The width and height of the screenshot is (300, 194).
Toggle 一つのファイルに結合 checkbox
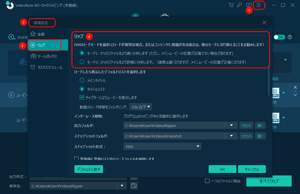point(207,181)
